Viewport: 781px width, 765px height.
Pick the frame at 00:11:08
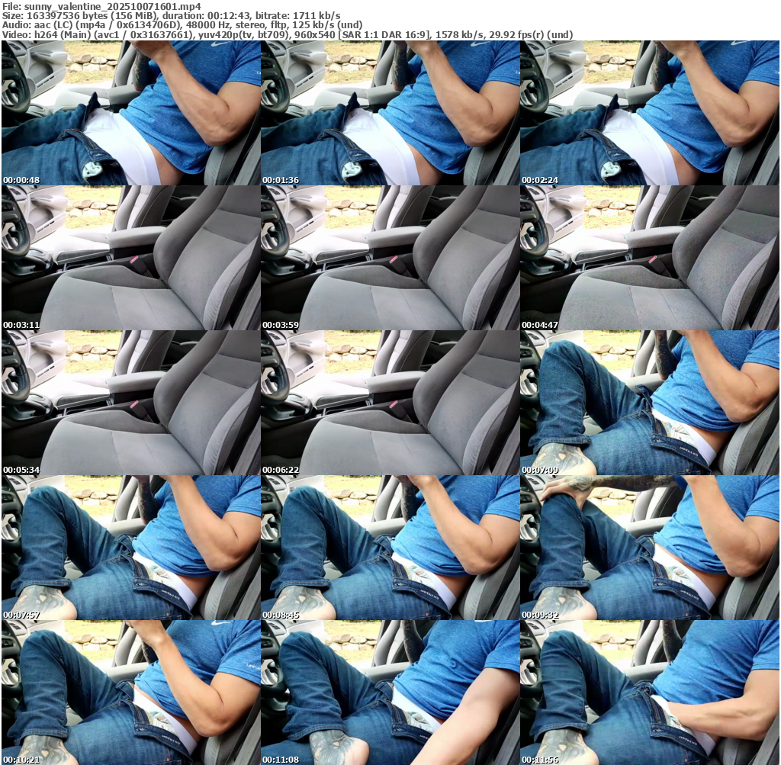390,693
